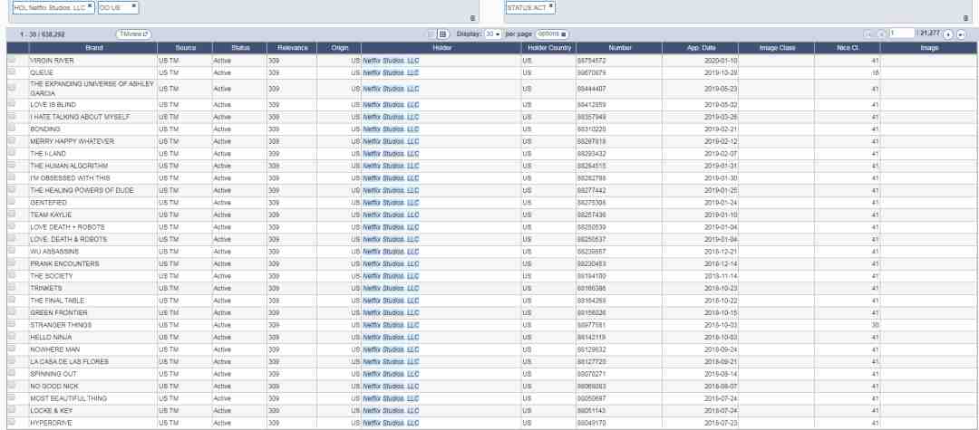Open Netflix Studios, LLC holder link in VIRGIN RIVER row
The height and width of the screenshot is (430, 979).
pos(391,61)
